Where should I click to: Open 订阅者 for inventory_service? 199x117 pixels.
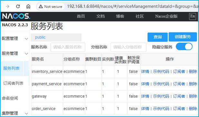(x=179, y=72)
